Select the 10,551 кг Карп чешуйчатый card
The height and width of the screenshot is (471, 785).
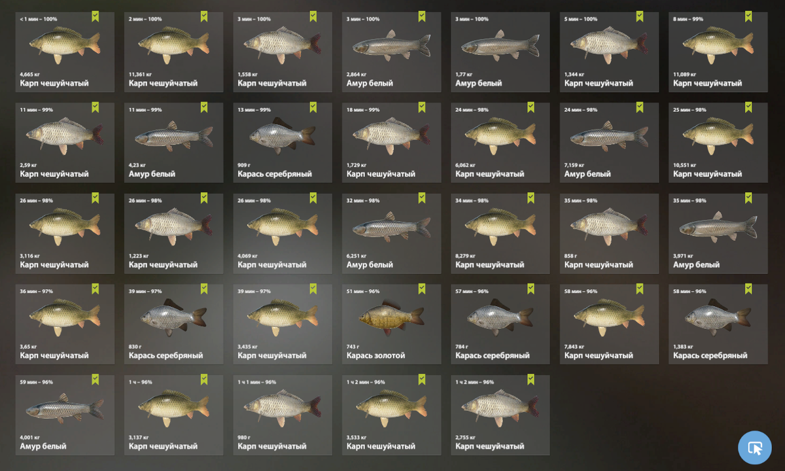tap(718, 143)
